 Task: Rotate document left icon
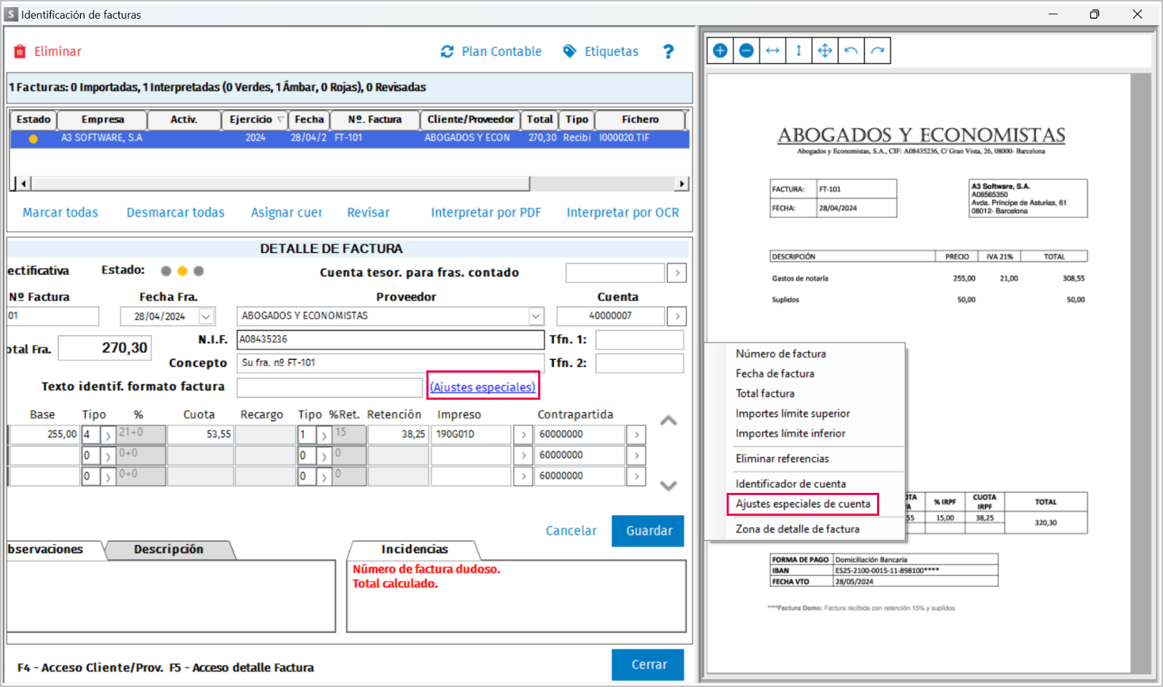tap(851, 51)
